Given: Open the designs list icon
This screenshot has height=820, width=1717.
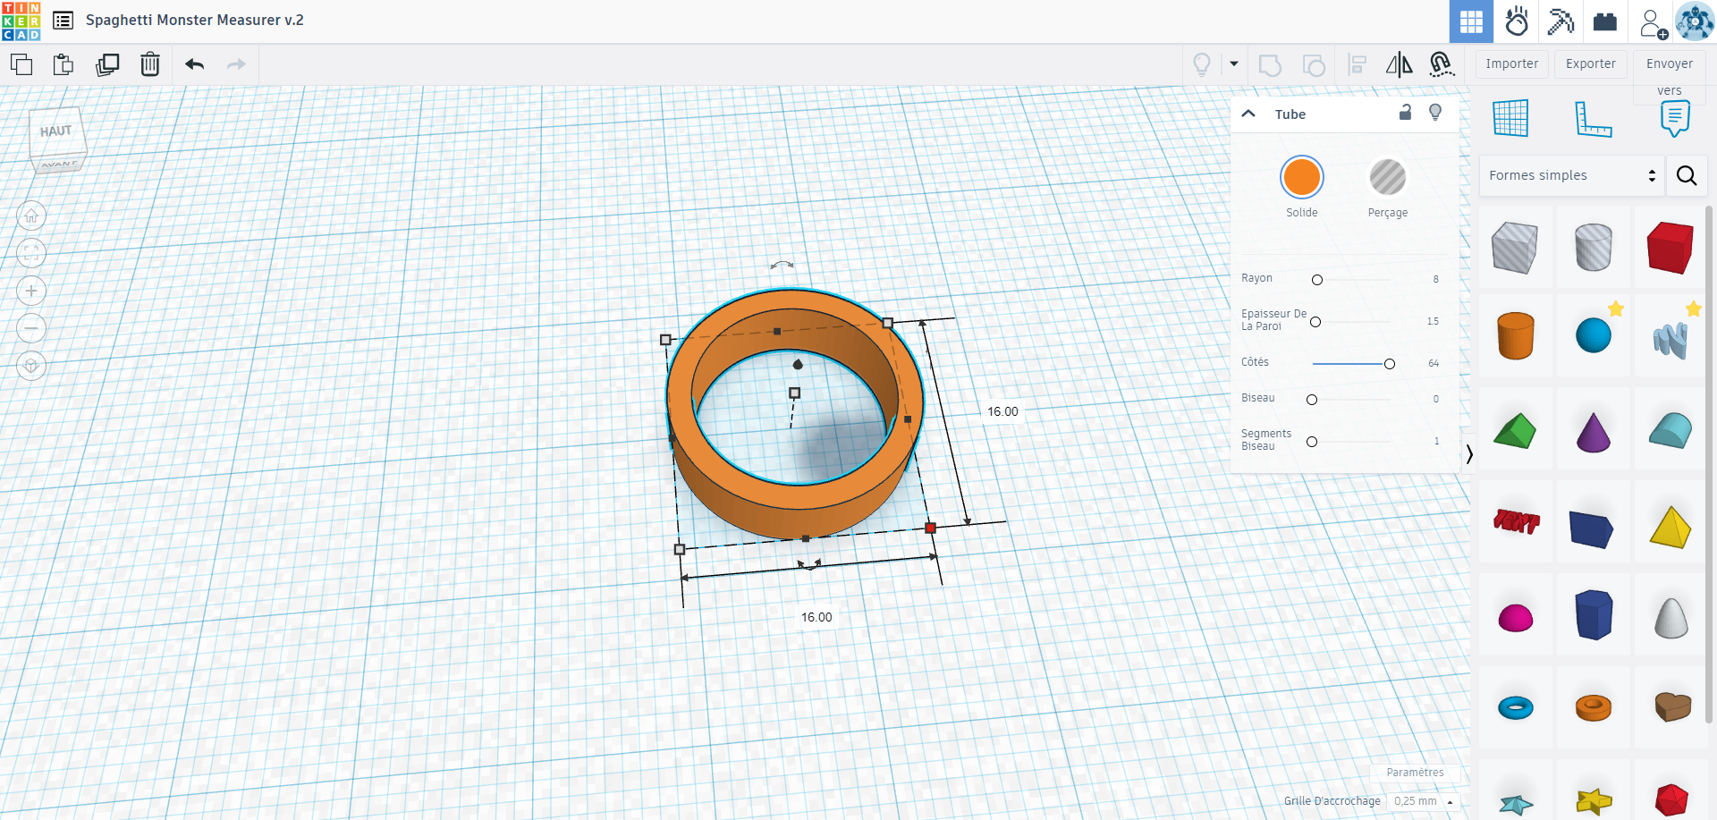Looking at the screenshot, I should pyautogui.click(x=63, y=21).
